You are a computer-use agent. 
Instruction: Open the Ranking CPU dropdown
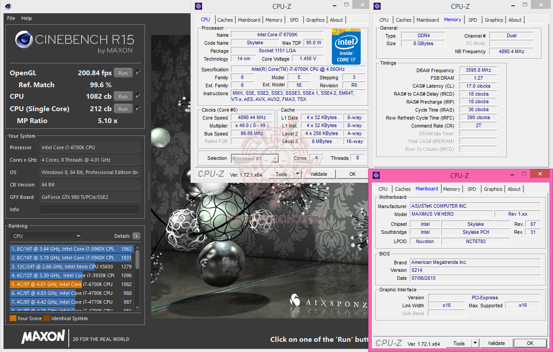[46, 236]
